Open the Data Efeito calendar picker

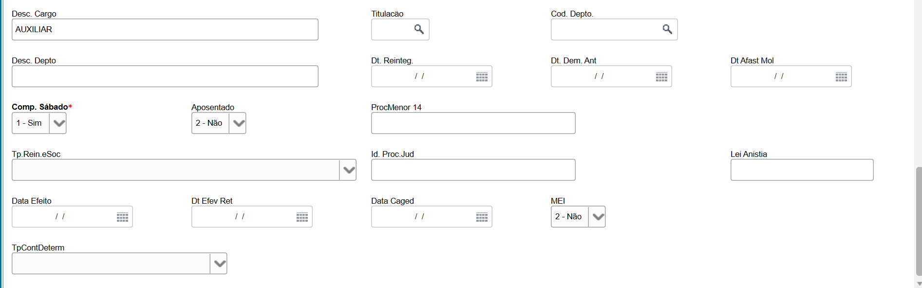tap(122, 217)
